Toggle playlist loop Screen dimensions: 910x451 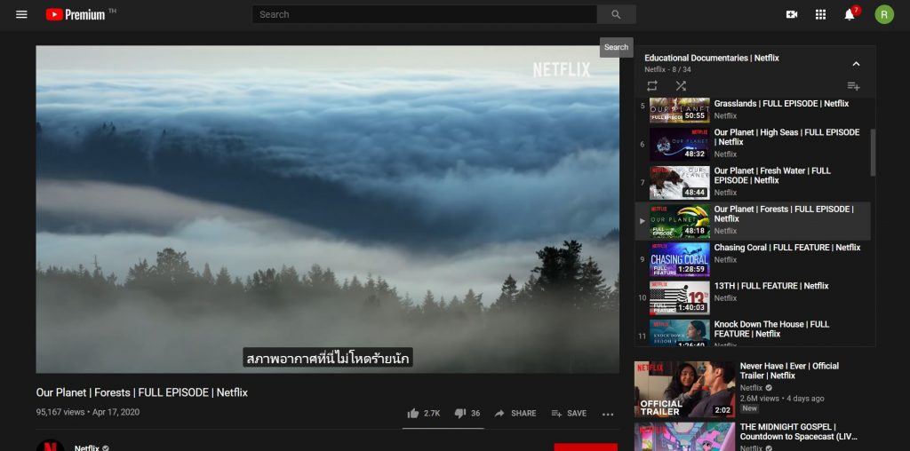(x=652, y=86)
